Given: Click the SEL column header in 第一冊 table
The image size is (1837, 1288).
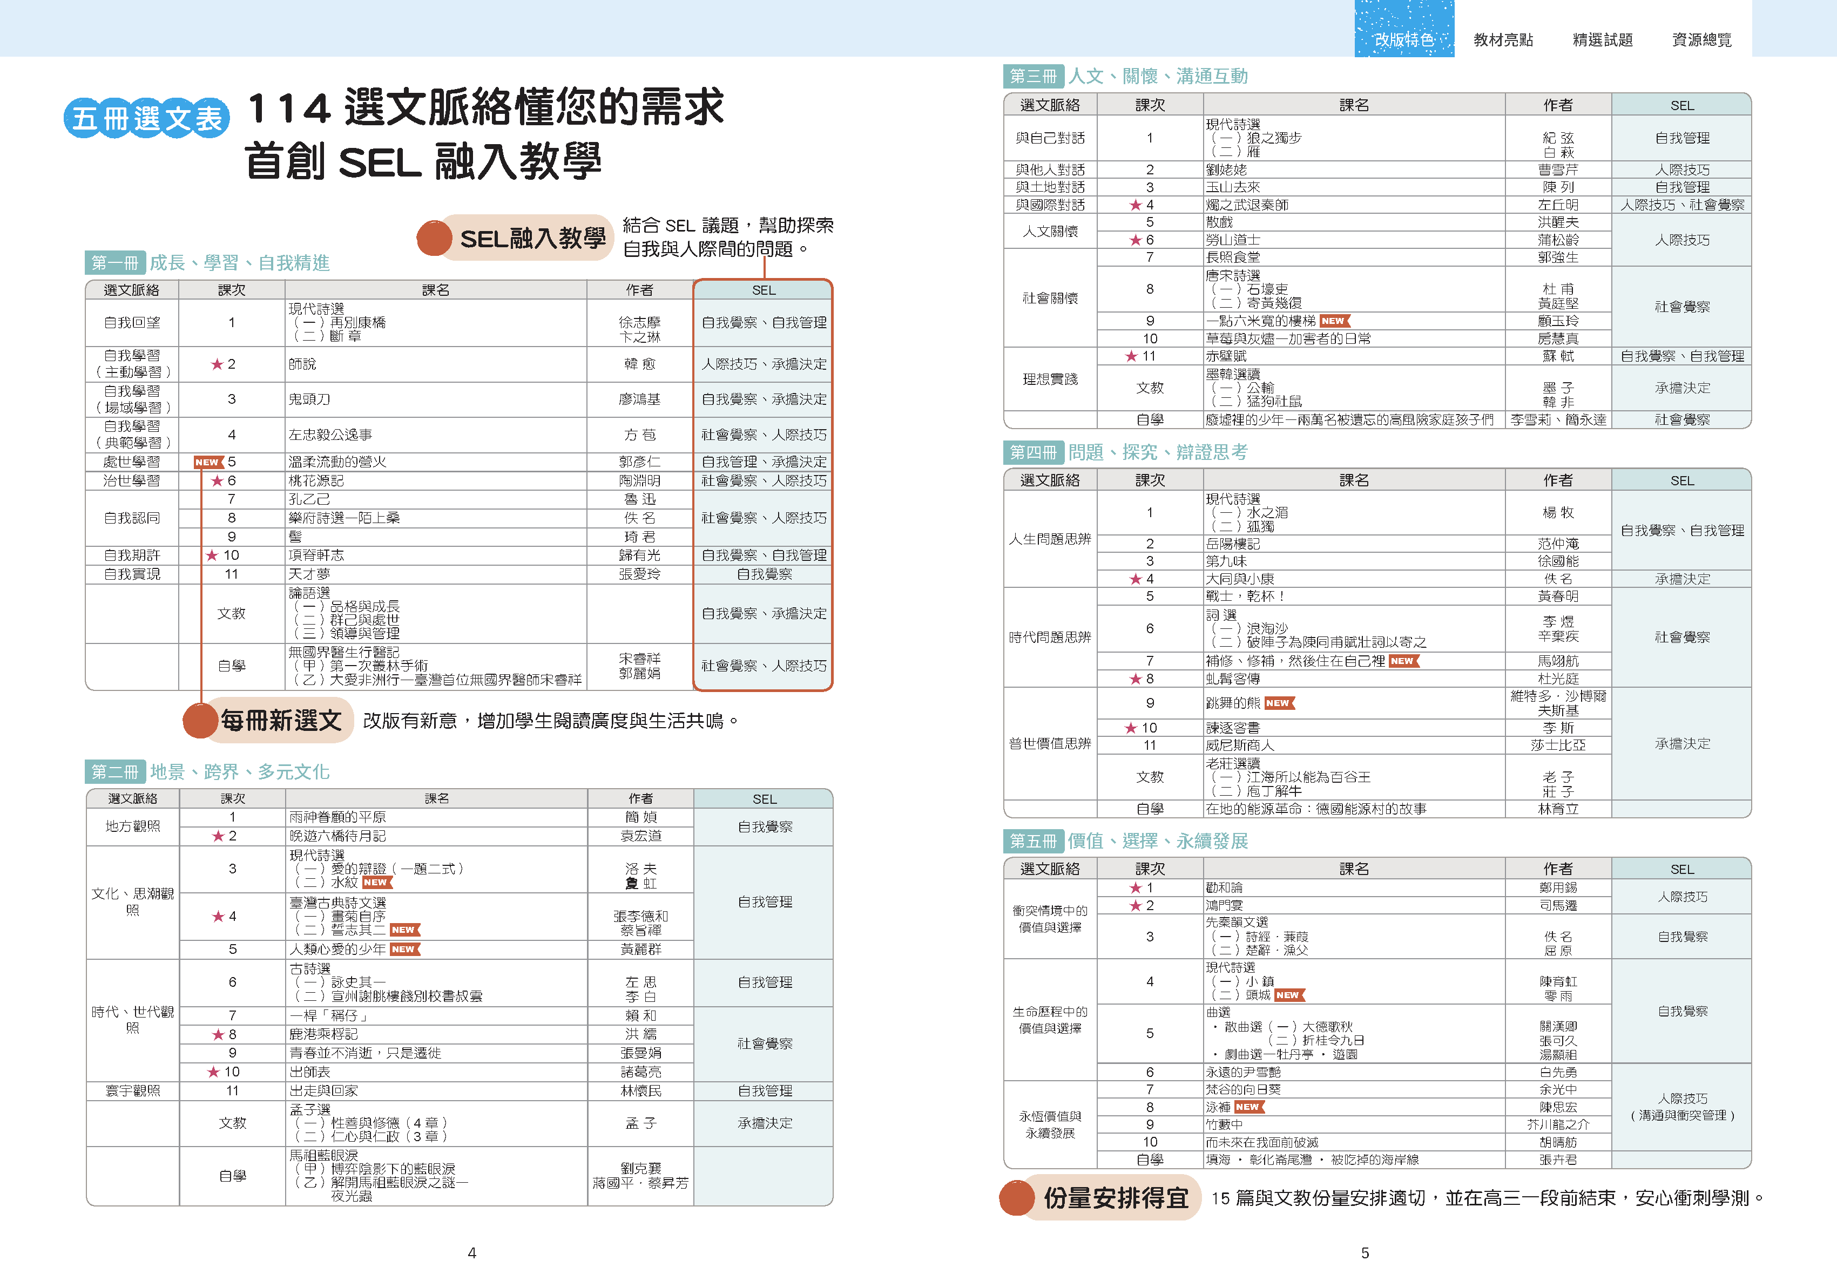Looking at the screenshot, I should (x=764, y=289).
